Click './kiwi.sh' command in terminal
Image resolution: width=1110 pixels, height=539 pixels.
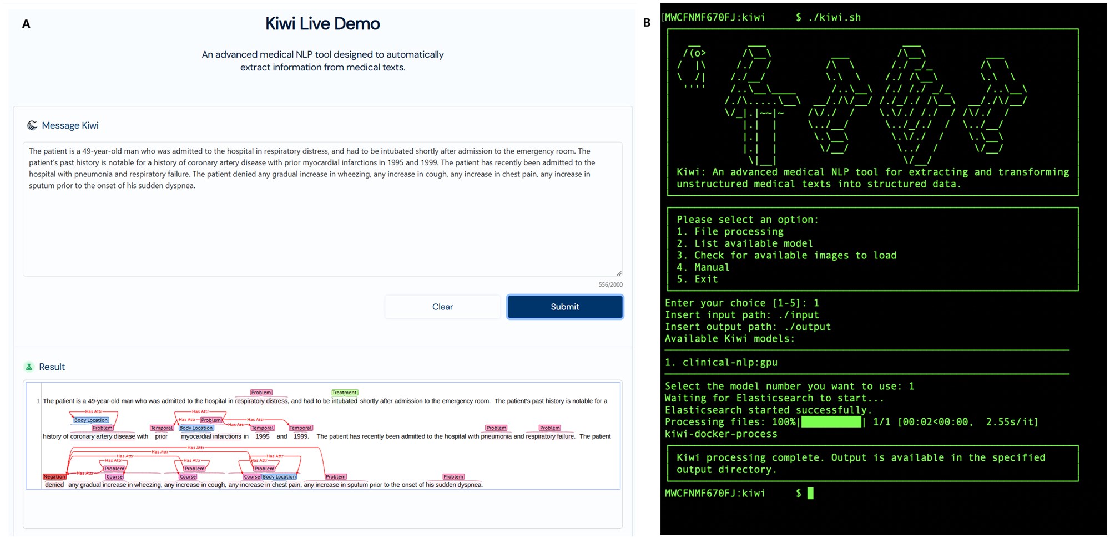835,17
